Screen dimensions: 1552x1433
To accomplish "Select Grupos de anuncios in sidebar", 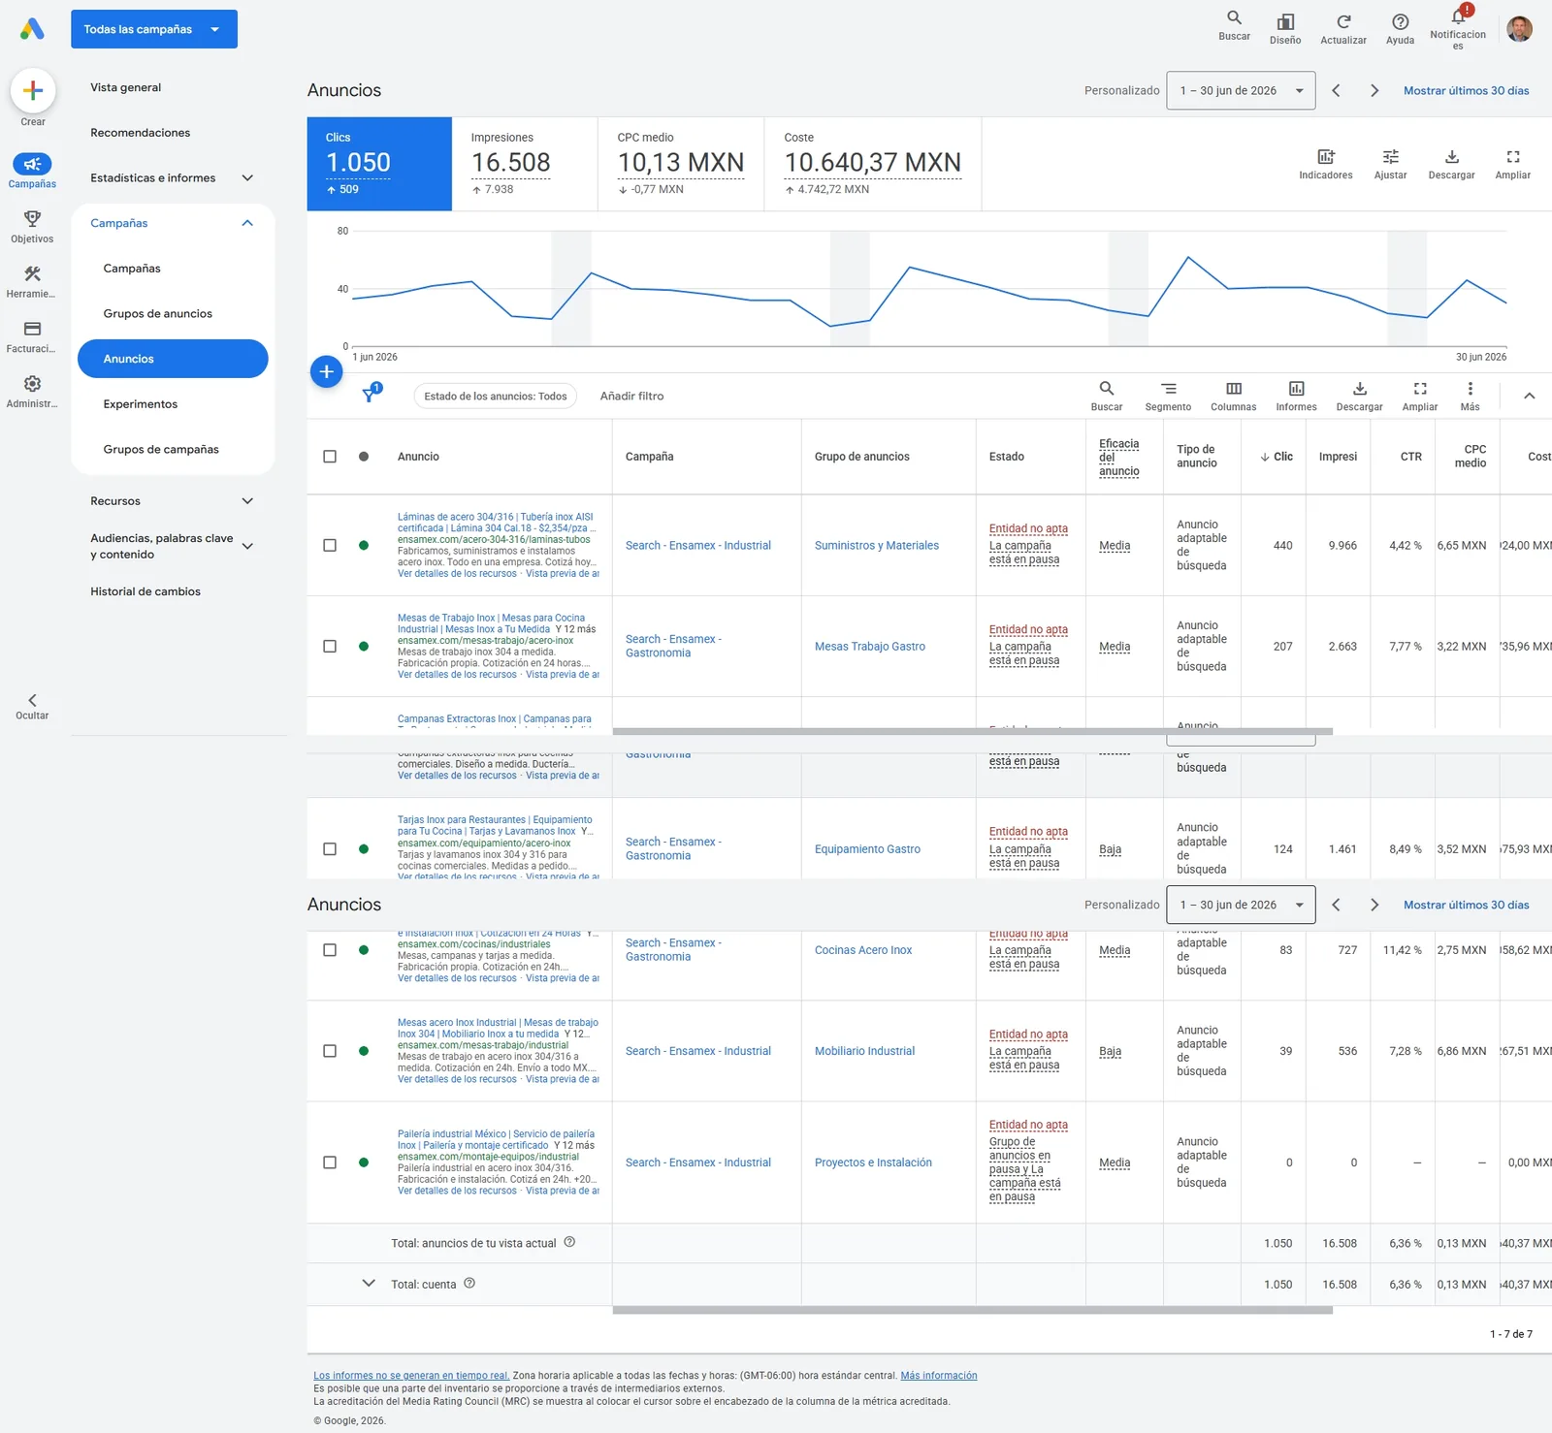I will tap(158, 314).
